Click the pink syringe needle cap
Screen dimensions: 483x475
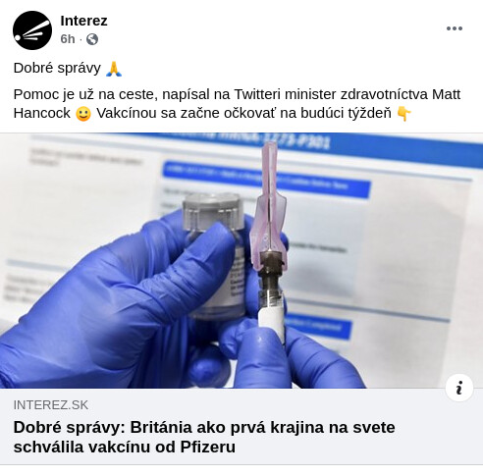point(269,205)
